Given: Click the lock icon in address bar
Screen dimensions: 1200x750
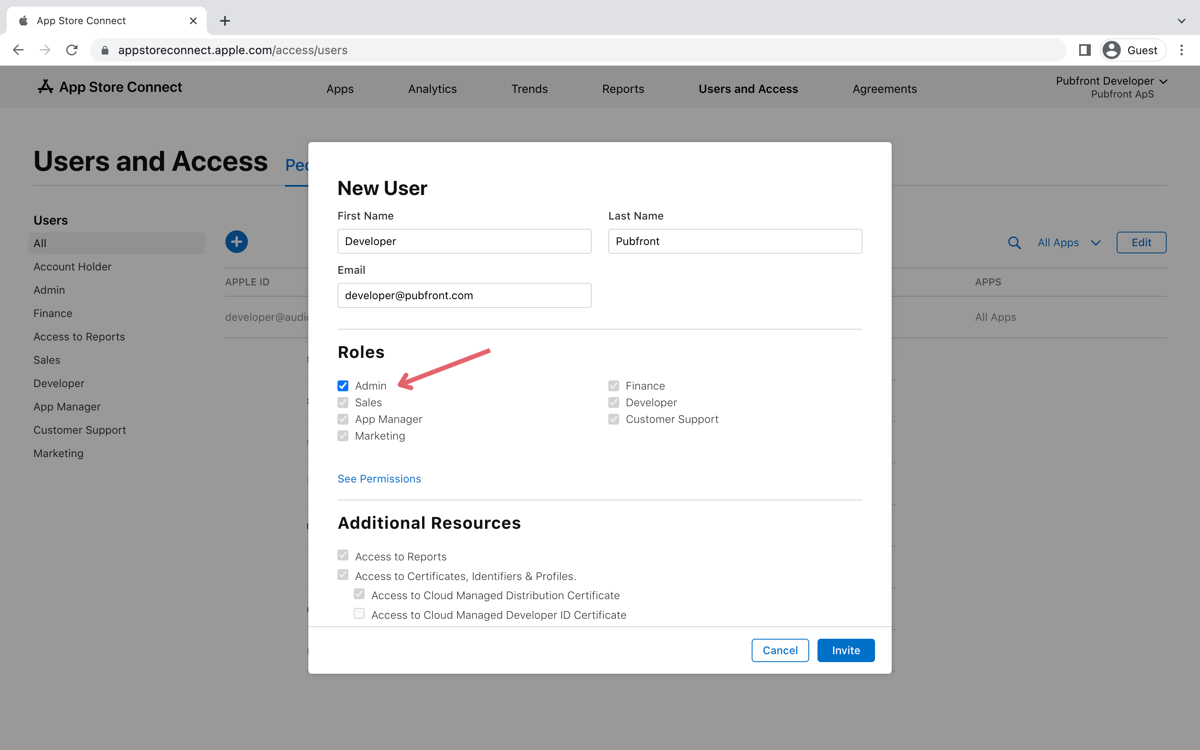Looking at the screenshot, I should point(105,50).
